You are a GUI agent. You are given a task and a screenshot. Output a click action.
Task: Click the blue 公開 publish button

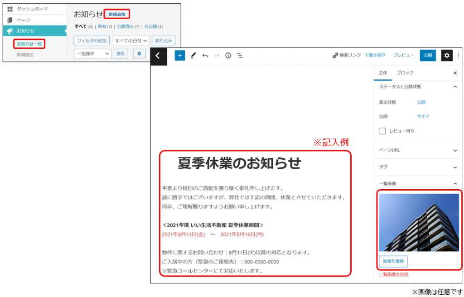427,55
